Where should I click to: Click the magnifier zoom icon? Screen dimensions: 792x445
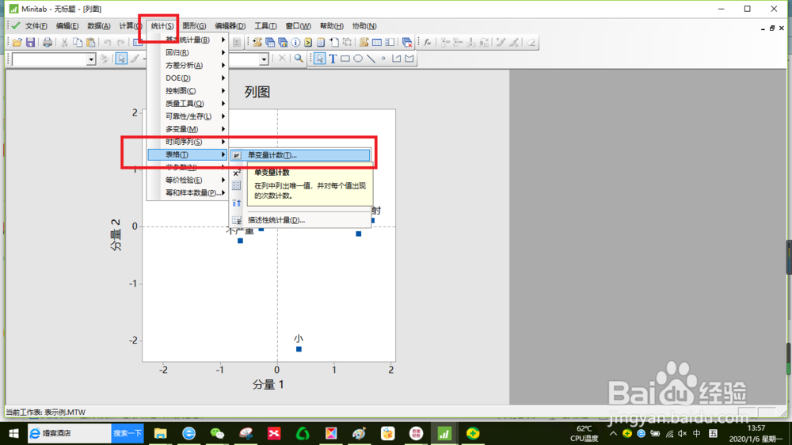point(299,59)
